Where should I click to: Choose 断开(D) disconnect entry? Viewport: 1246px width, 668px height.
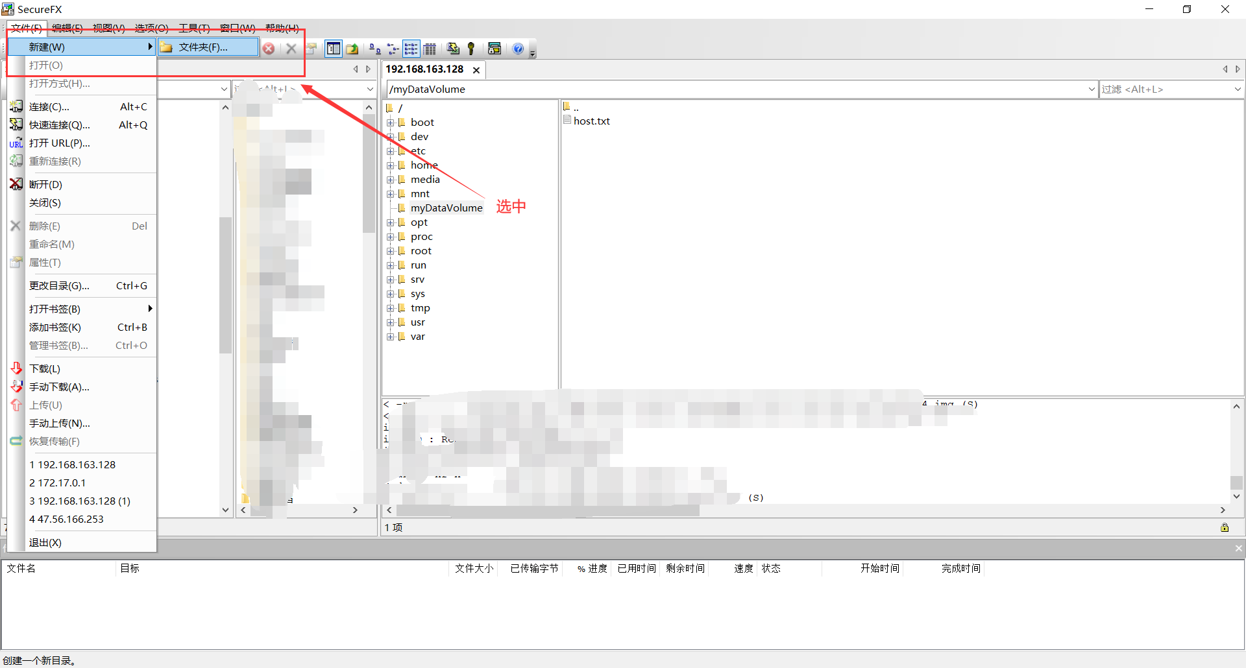pos(82,184)
